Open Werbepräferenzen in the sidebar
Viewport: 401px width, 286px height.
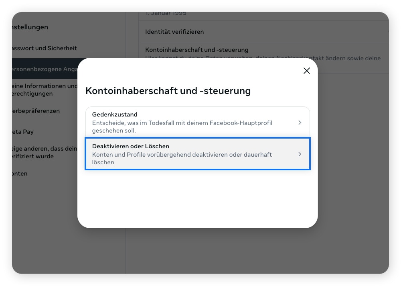pos(36,111)
